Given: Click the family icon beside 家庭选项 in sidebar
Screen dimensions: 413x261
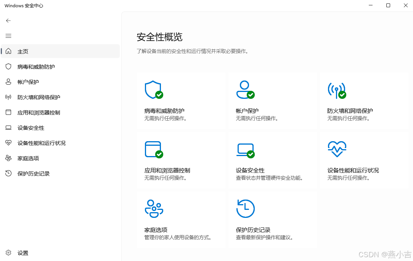Looking at the screenshot, I should click(8, 158).
